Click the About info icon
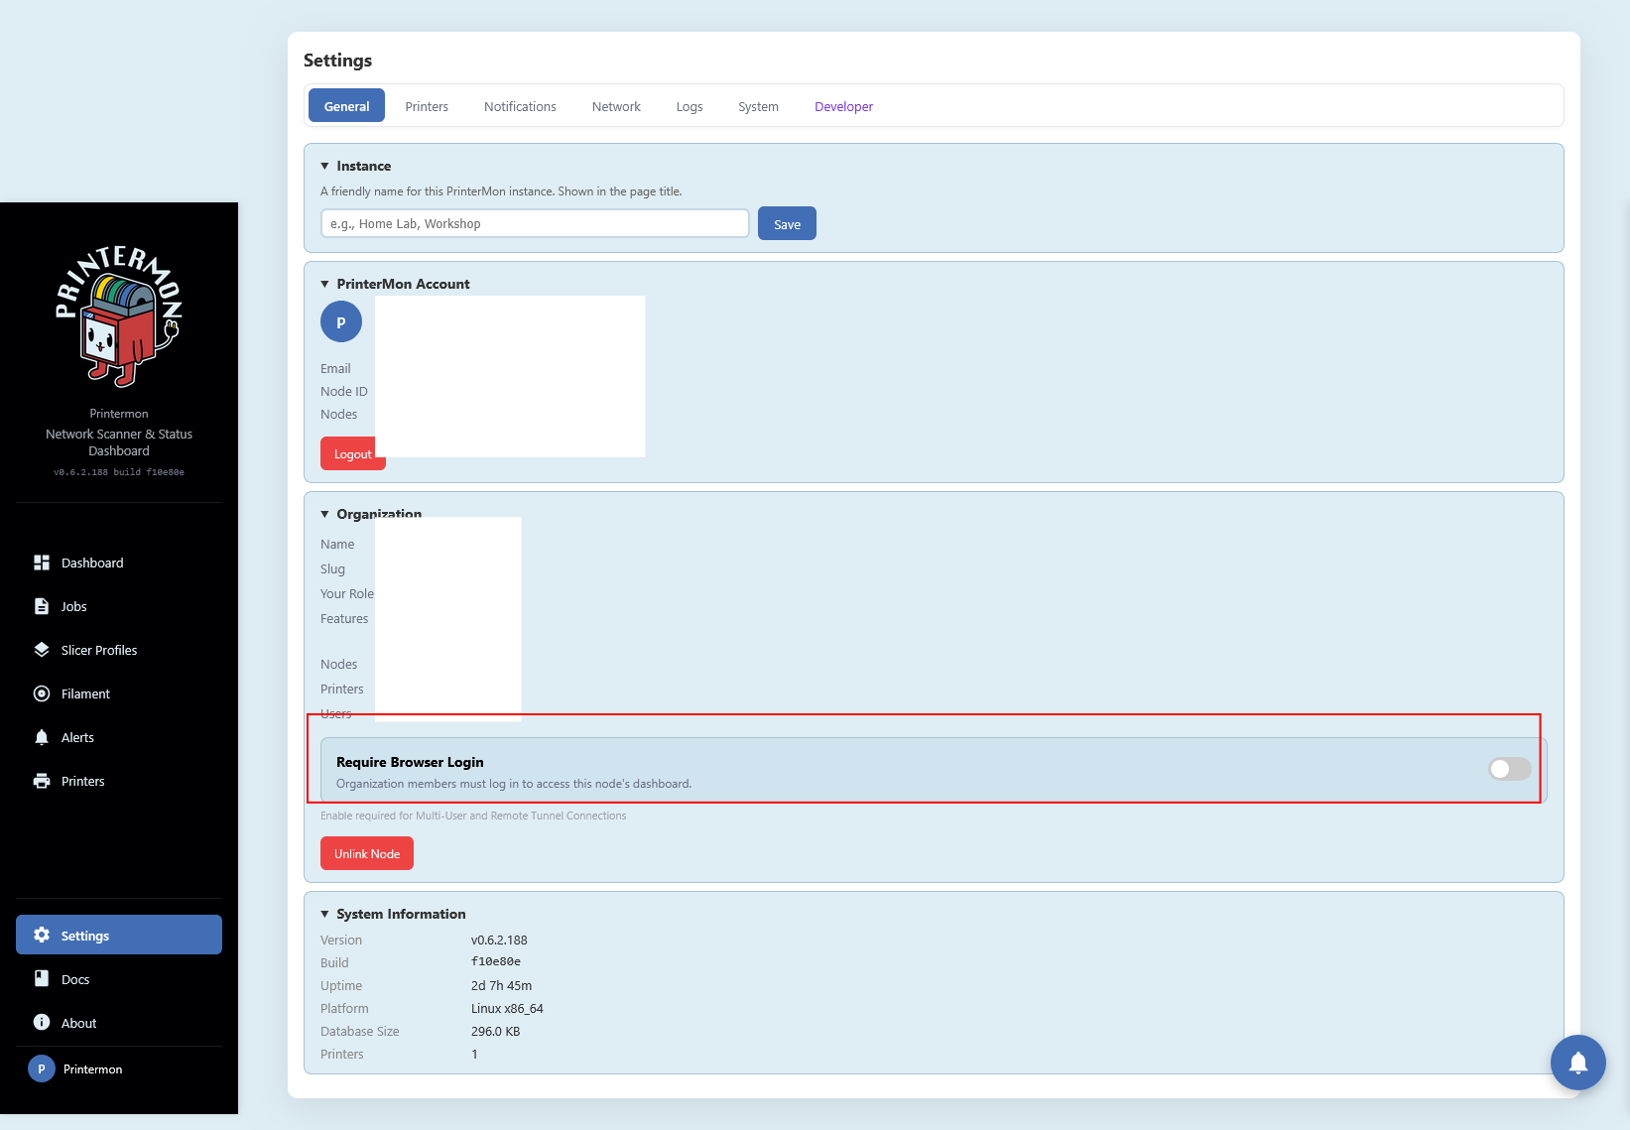This screenshot has width=1630, height=1130. (x=42, y=1023)
